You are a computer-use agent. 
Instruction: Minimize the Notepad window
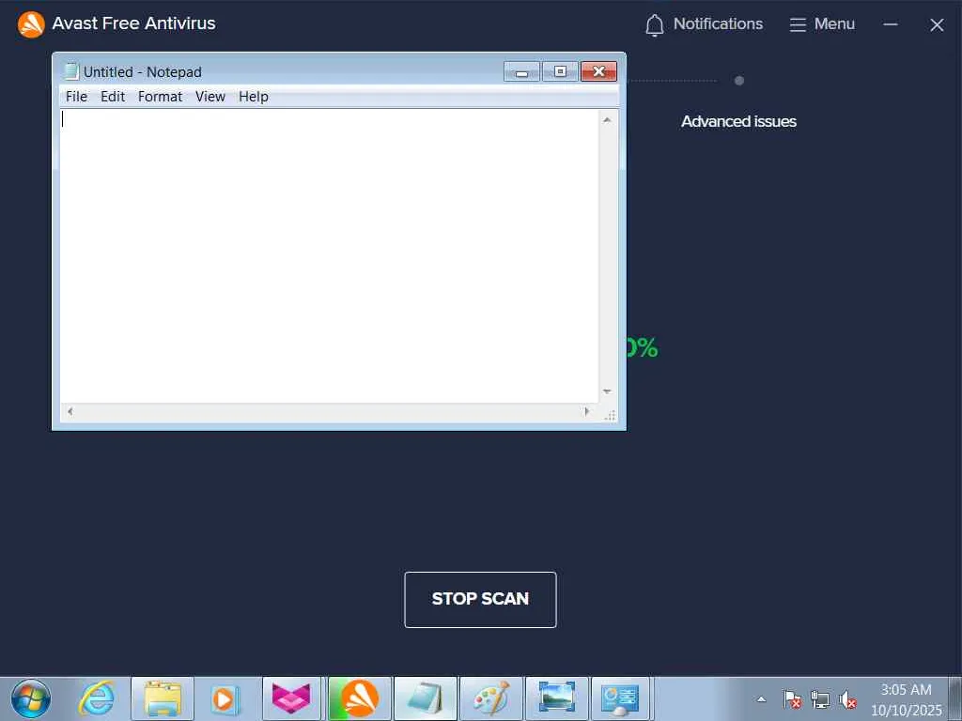click(x=521, y=71)
